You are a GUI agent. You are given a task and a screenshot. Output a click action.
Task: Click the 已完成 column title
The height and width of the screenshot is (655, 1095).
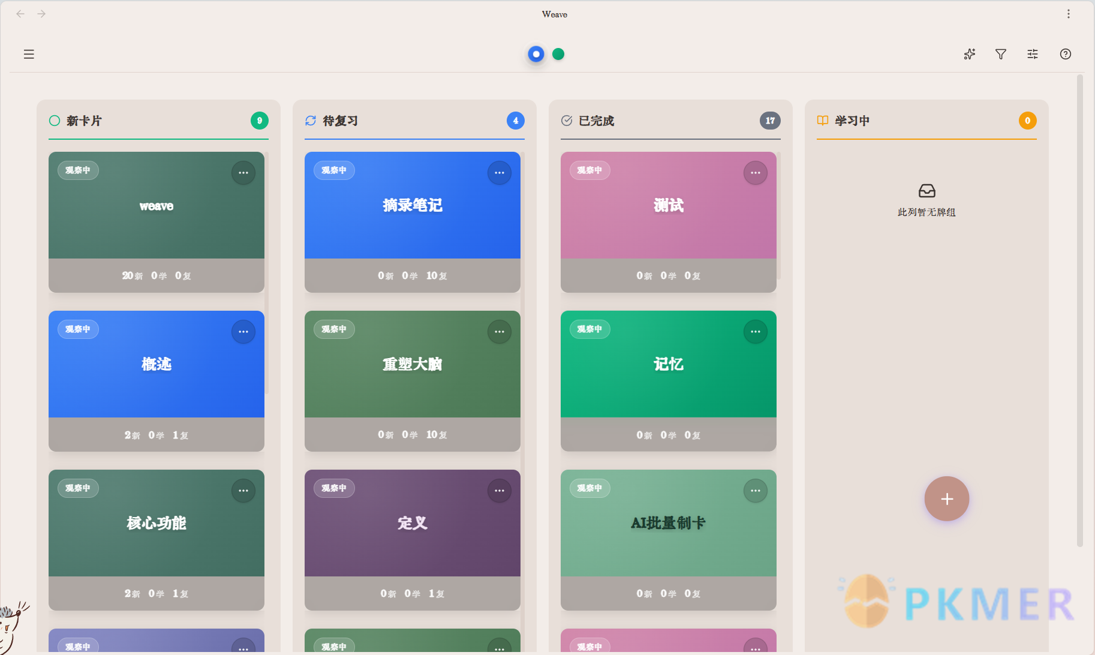[x=596, y=121]
